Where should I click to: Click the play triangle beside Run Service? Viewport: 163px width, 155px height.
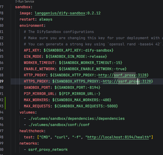(x=17, y=1)
